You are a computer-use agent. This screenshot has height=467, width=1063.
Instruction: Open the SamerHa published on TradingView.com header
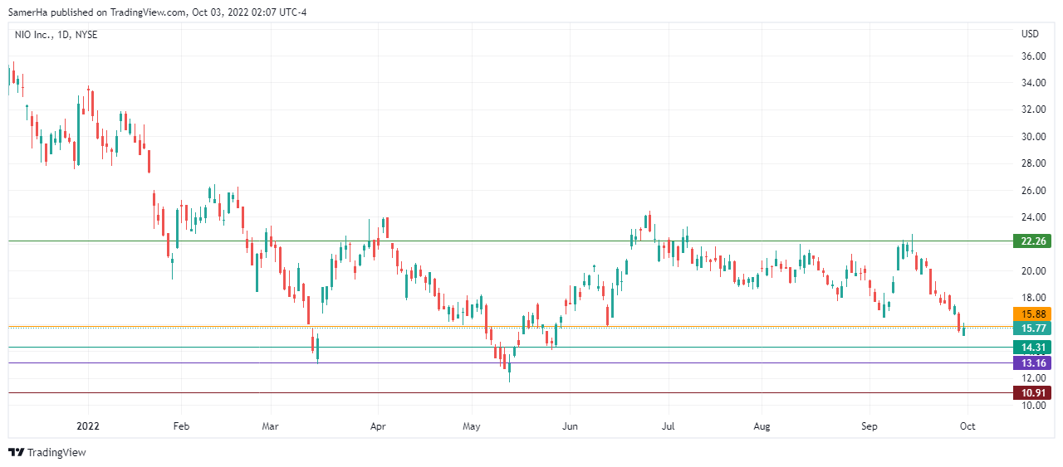[158, 12]
